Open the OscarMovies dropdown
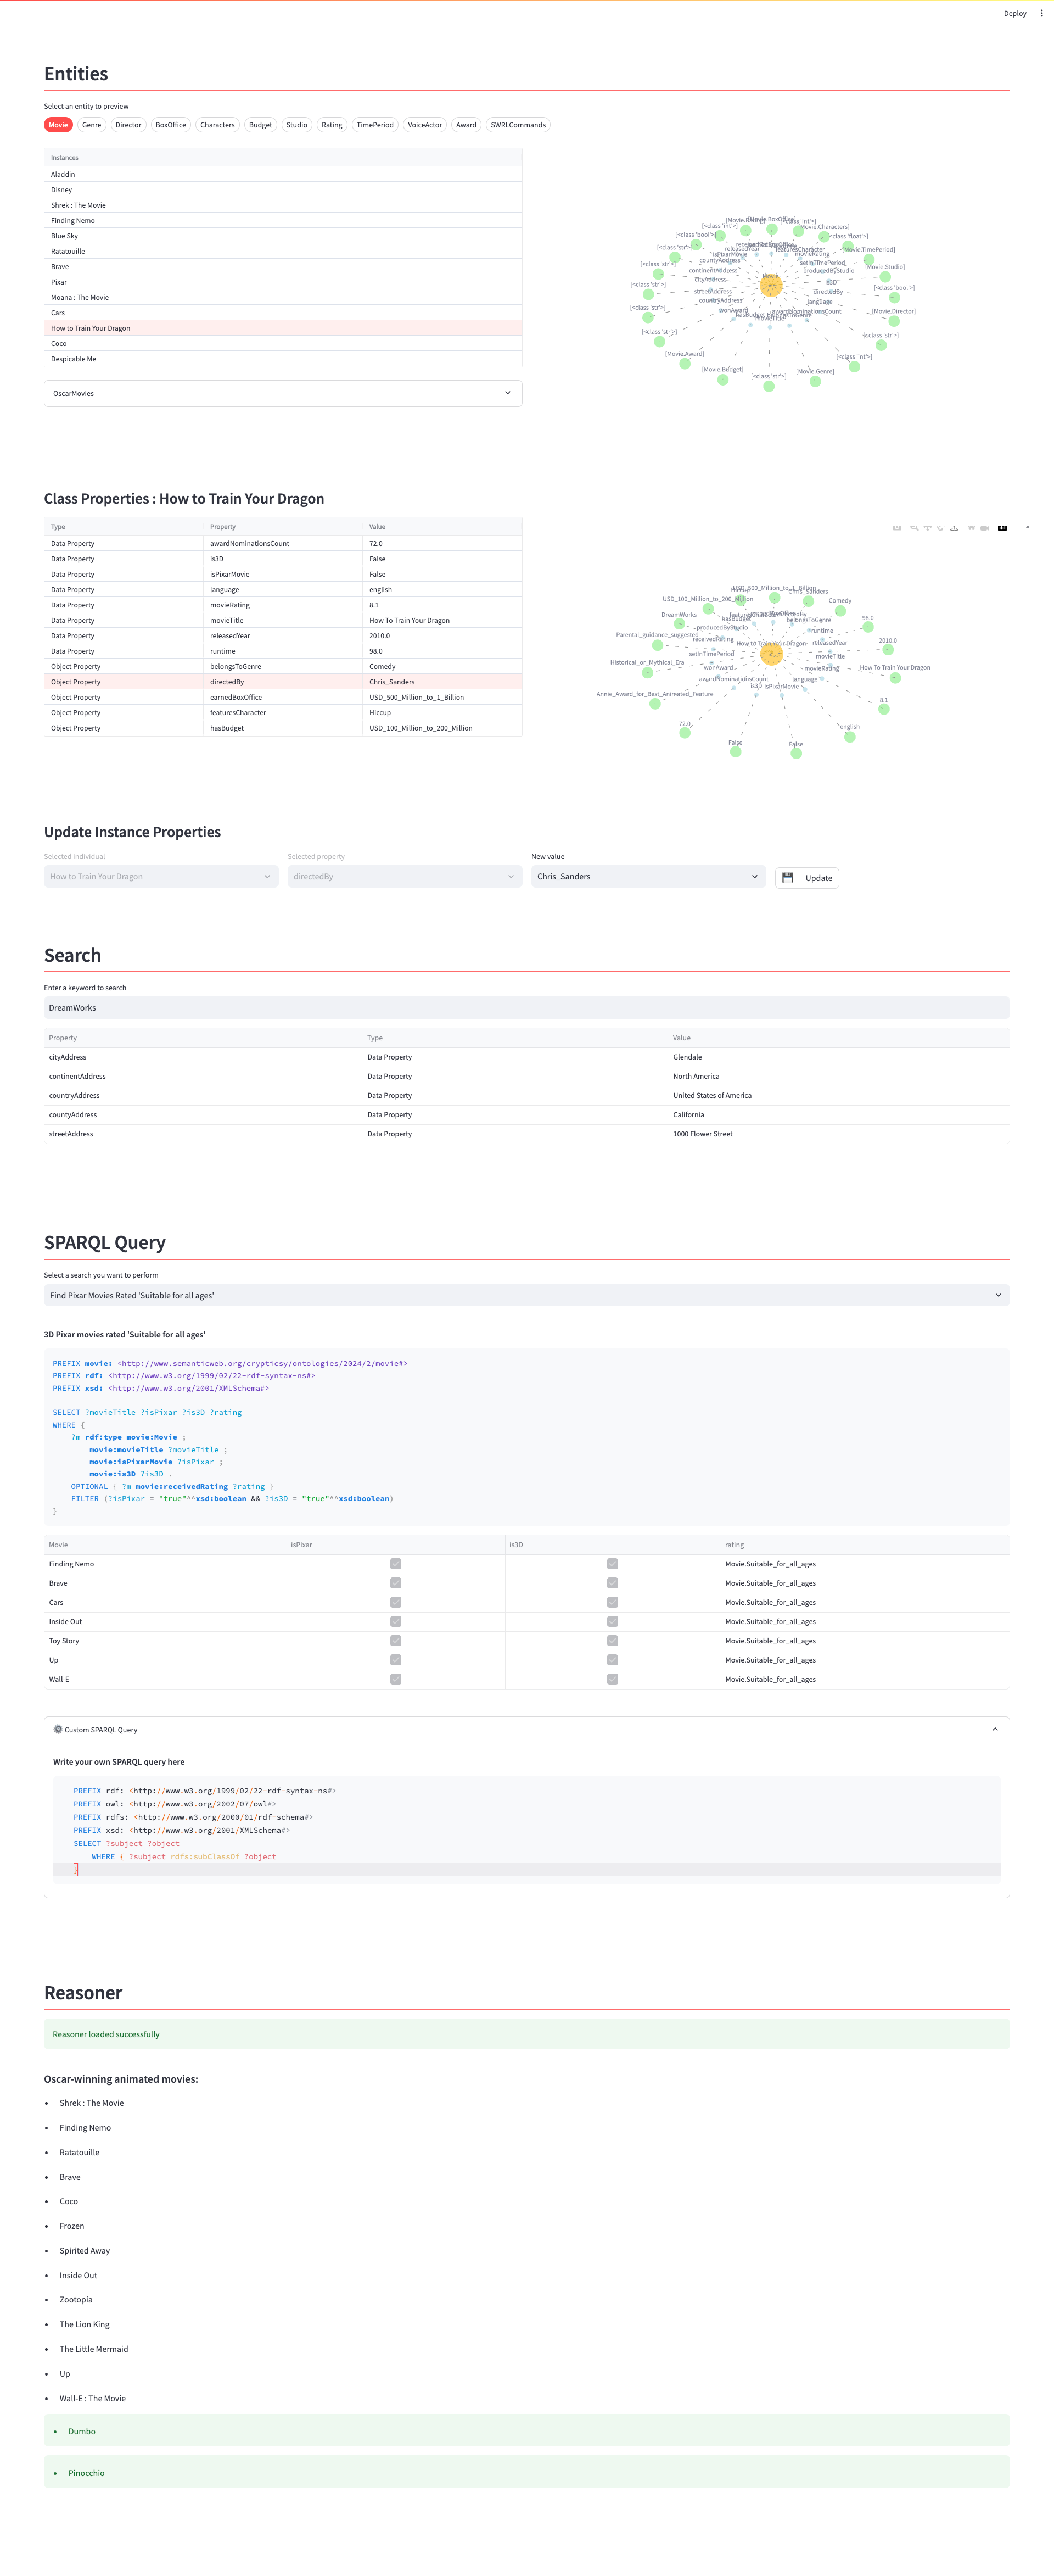Screen dimensions: 1054x2576 pyautogui.click(x=282, y=393)
